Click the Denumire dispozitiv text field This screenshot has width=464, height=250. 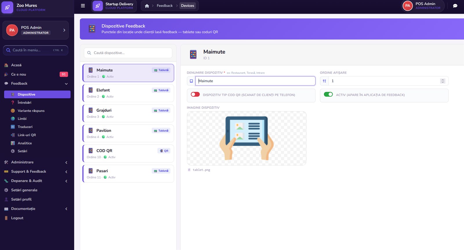(x=255, y=81)
